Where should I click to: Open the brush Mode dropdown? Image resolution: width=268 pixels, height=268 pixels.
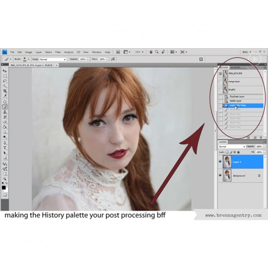pyautogui.click(x=53, y=59)
